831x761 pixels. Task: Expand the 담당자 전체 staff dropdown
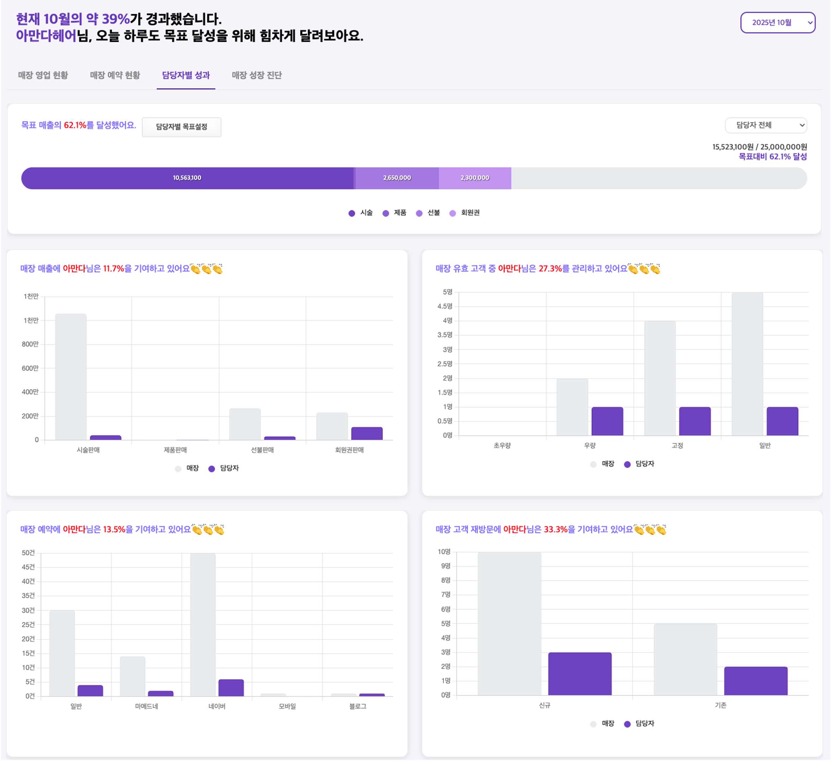766,125
